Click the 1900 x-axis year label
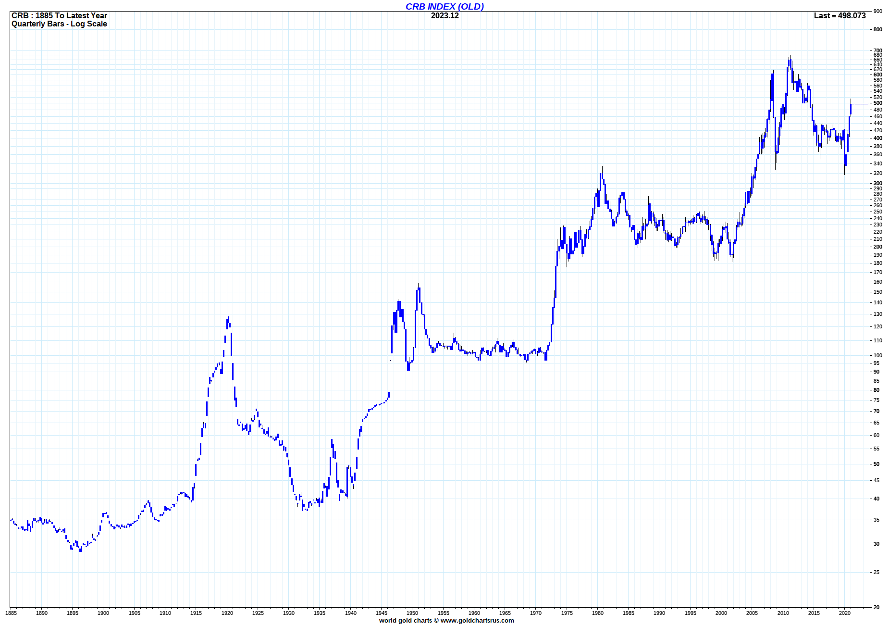This screenshot has height=625, width=889. click(103, 613)
